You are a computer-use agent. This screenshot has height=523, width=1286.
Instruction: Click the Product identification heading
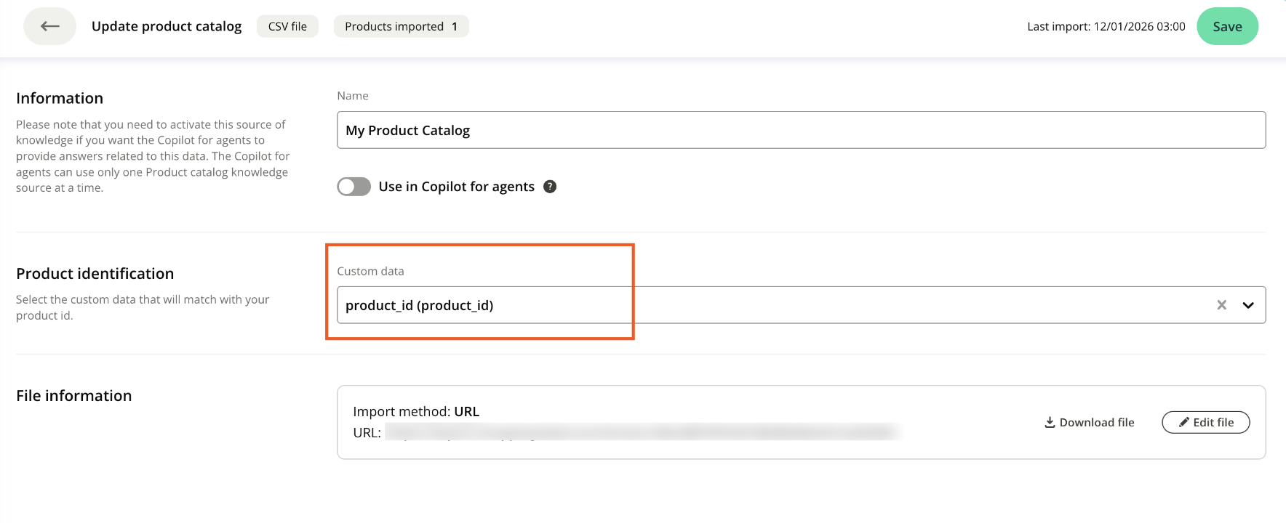pyautogui.click(x=95, y=273)
